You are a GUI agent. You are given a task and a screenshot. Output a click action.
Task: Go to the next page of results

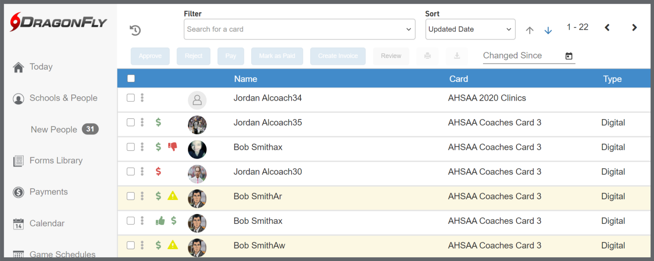[634, 28]
